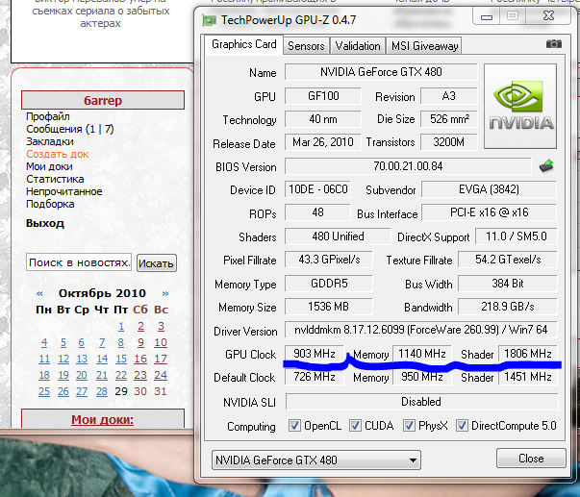This screenshot has width=580, height=497.
Task: Click the Shader clock value 1806 MHz
Action: (x=528, y=354)
